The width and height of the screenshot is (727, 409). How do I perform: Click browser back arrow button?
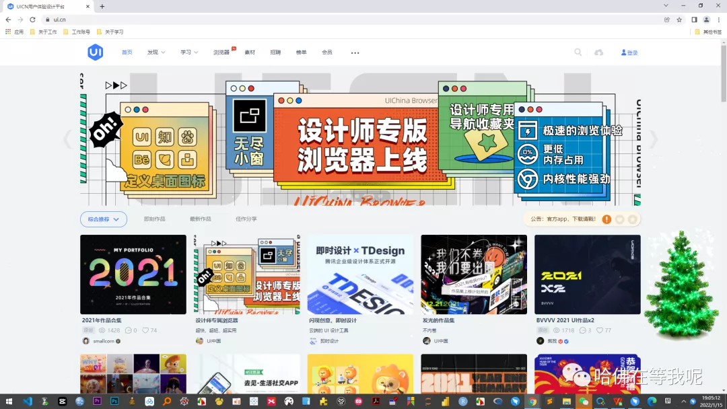8,20
